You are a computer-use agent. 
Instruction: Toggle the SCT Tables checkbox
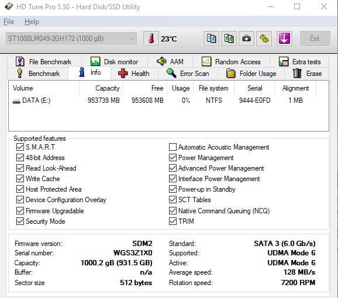click(x=173, y=200)
